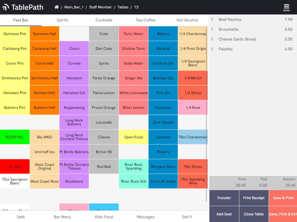Add a 1/4 Merlot
The image size is (297, 222).
click(193, 78)
